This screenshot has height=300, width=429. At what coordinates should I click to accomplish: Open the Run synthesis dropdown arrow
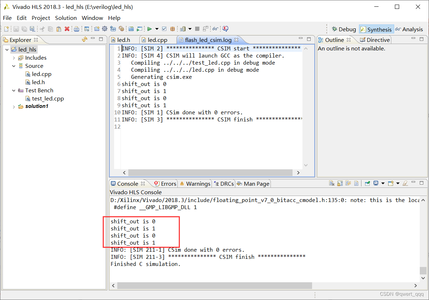(157, 29)
